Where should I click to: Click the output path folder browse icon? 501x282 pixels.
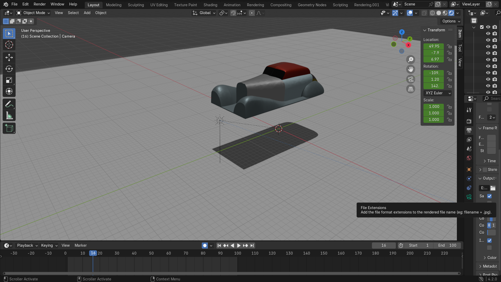pyautogui.click(x=493, y=188)
